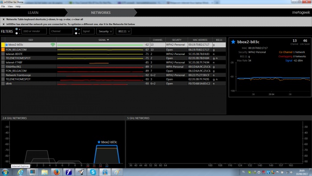Viewport: 312px width, 176px height.
Task: Select the FON_BELGACOM row on channel 7
Action: pyautogui.click(x=113, y=71)
